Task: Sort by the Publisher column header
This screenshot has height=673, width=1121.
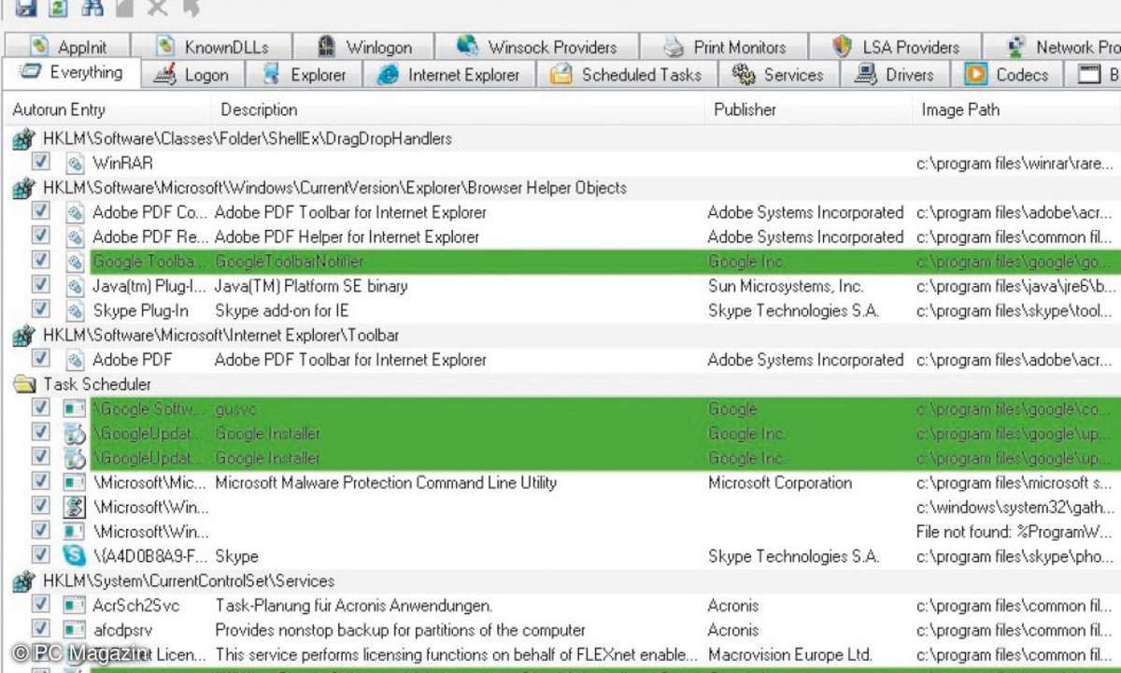Action: point(809,110)
